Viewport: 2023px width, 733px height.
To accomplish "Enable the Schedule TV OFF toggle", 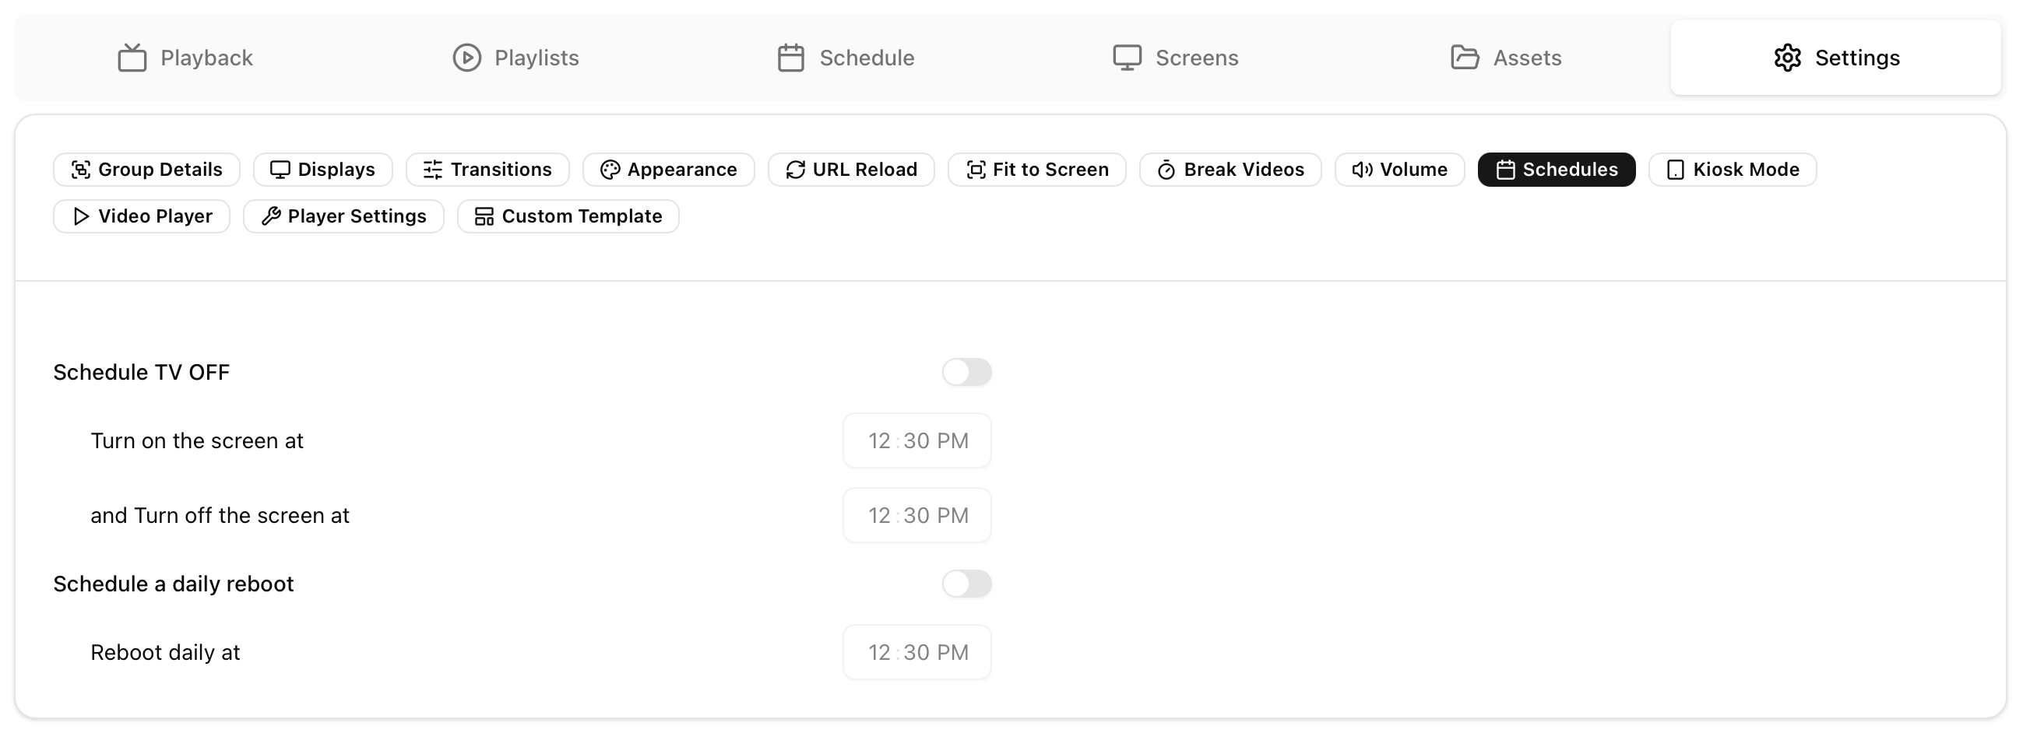I will [966, 372].
